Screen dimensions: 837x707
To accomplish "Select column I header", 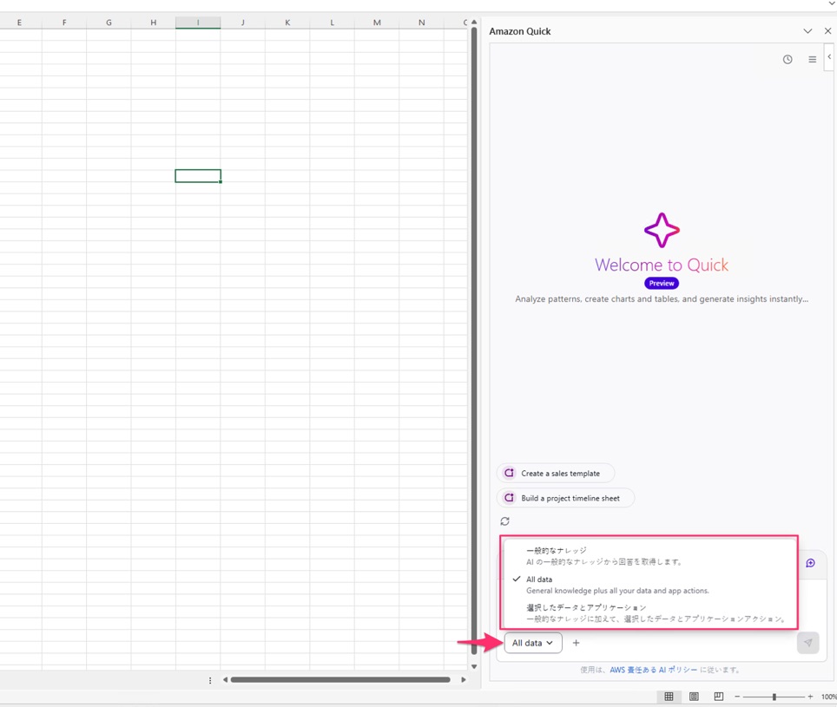I will click(x=198, y=23).
